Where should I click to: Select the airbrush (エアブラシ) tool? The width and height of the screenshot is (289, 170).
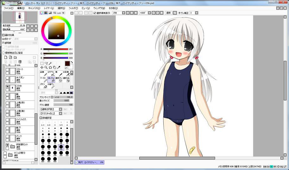(51, 73)
